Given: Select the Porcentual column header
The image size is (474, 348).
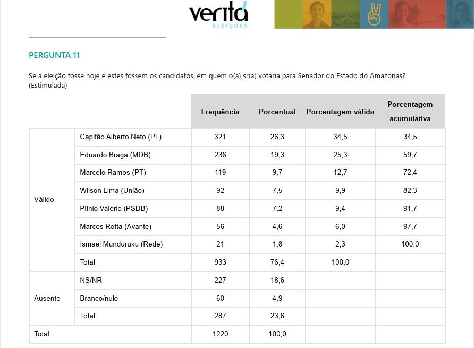Looking at the screenshot, I should [277, 112].
